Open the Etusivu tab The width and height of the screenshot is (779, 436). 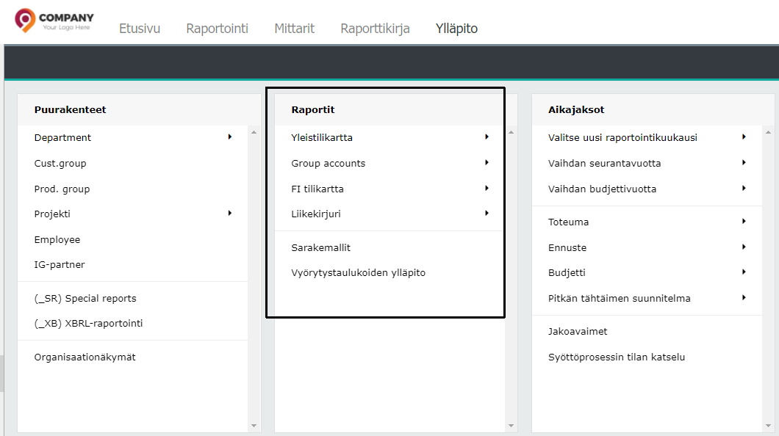pos(140,29)
